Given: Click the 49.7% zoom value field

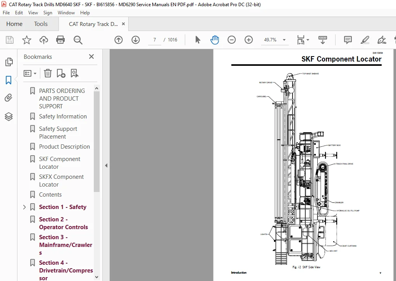Looking at the screenshot, I should coord(270,40).
